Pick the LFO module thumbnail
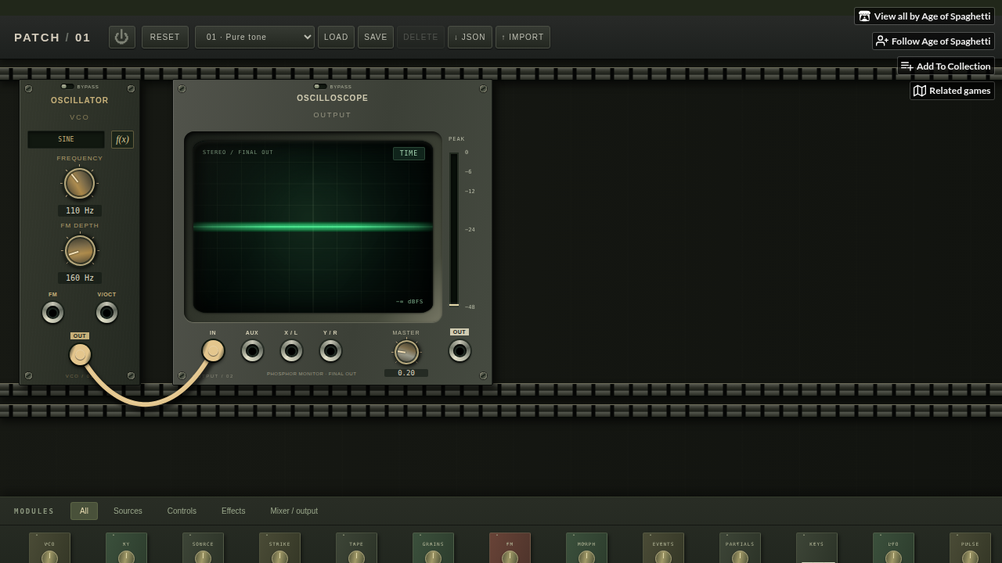Screen dimensions: 1002x563 coord(893,548)
